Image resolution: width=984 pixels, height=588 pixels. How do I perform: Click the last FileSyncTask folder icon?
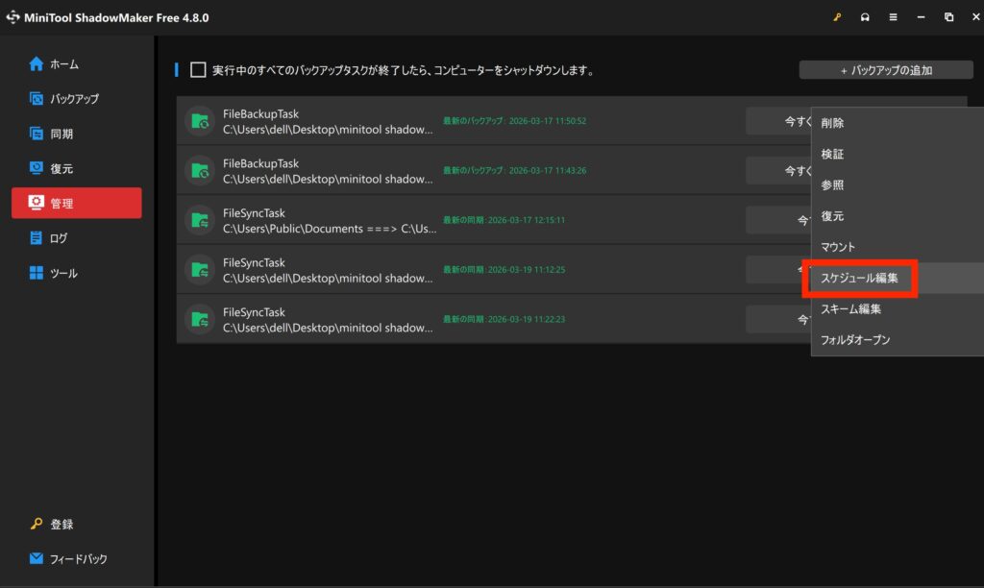click(199, 319)
